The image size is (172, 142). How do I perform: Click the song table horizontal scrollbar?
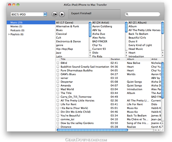coord(92,130)
